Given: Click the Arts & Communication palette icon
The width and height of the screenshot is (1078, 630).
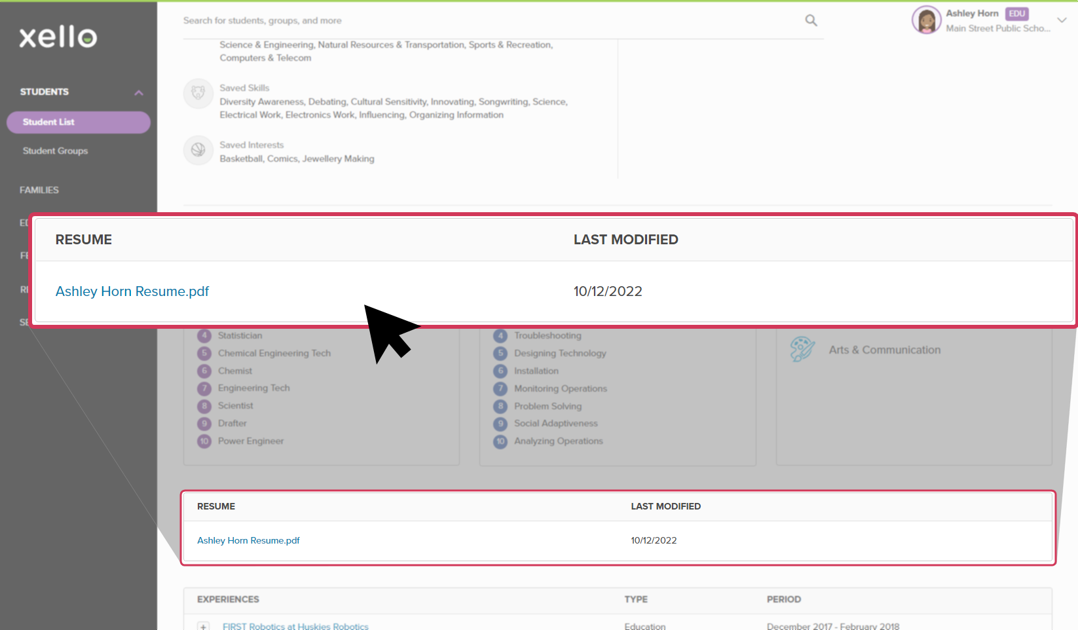Looking at the screenshot, I should click(x=802, y=350).
